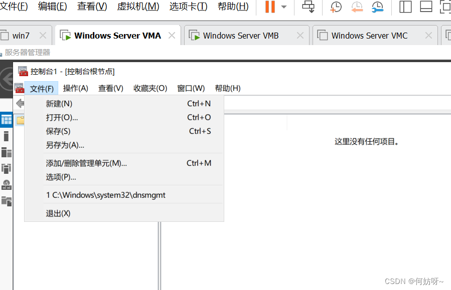The image size is (451, 290).
Task: Click Server Manager dashboard icon in sidebar
Action: (7, 119)
